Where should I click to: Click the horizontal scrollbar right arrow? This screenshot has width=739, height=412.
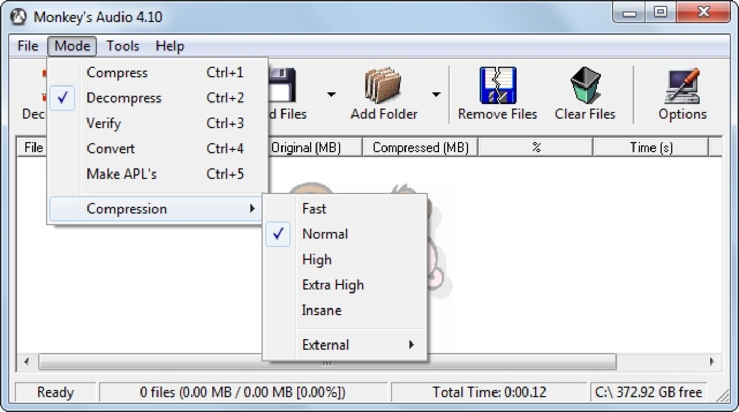pyautogui.click(x=712, y=362)
